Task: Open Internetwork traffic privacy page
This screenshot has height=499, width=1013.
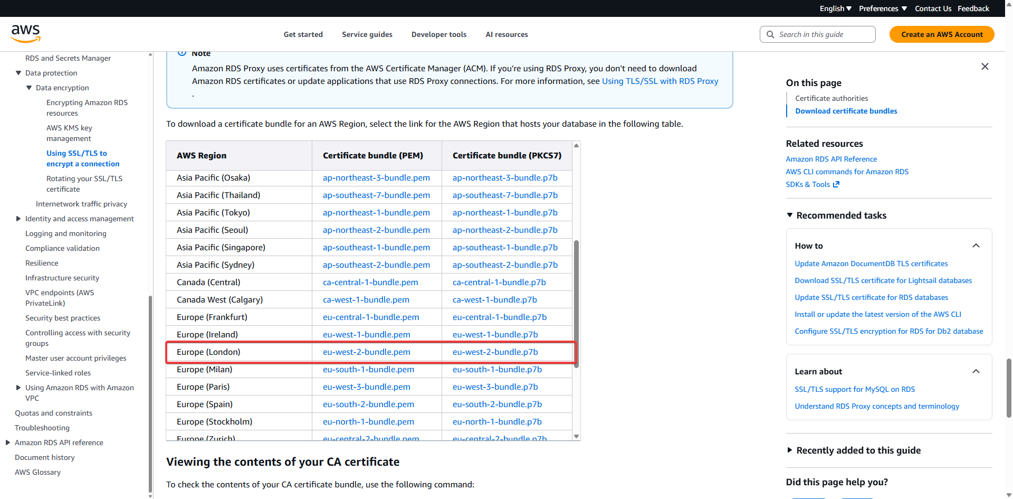Action: pos(81,204)
